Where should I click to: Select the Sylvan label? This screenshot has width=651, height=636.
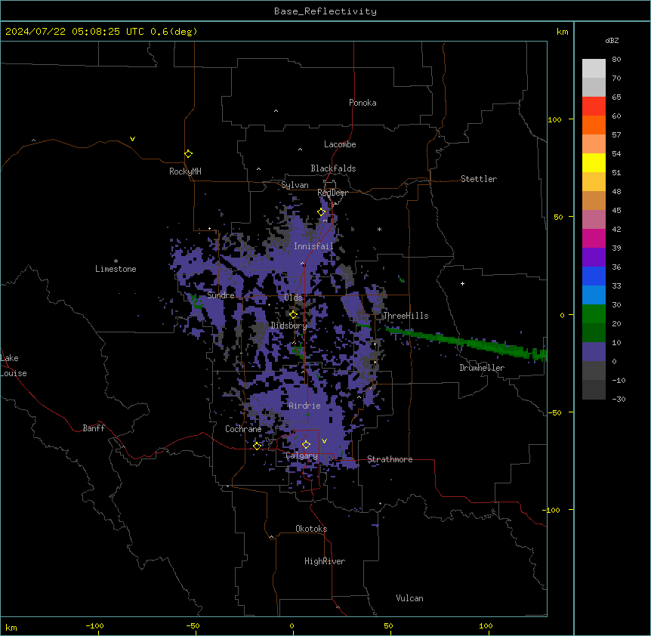[x=295, y=185]
